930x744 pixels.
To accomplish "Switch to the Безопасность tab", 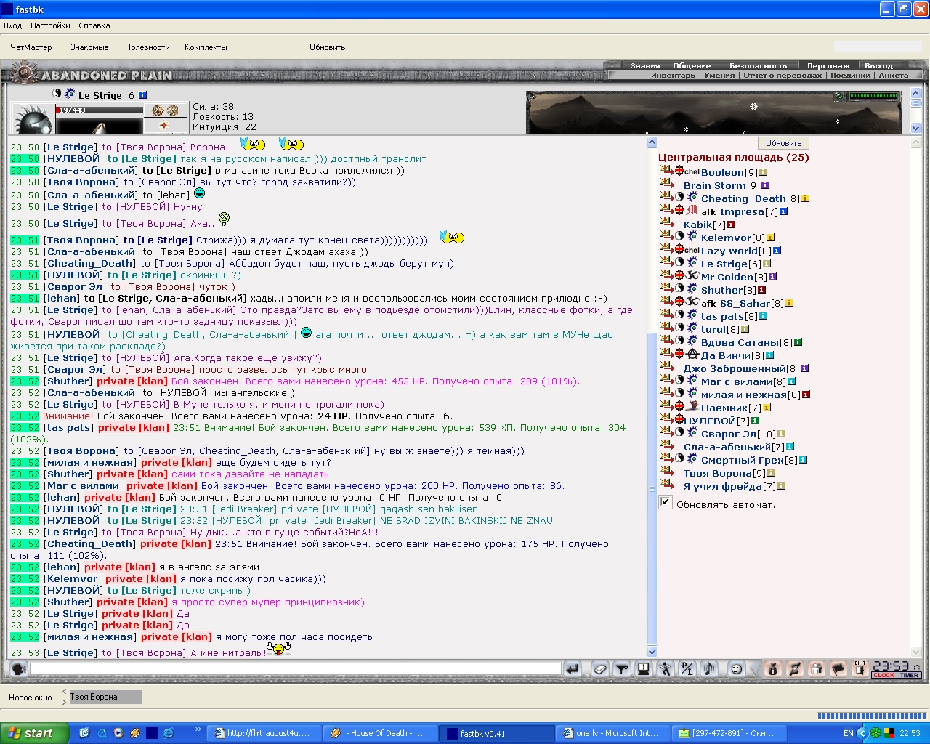I will (x=758, y=65).
